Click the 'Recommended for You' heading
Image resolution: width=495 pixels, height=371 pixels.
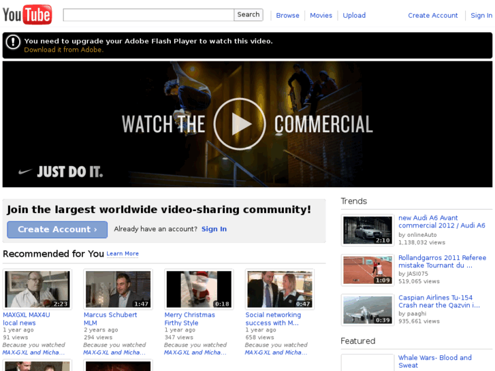click(x=53, y=254)
